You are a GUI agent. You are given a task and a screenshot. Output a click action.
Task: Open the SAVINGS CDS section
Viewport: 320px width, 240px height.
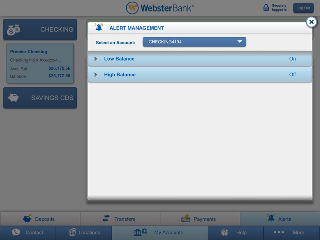[x=40, y=98]
